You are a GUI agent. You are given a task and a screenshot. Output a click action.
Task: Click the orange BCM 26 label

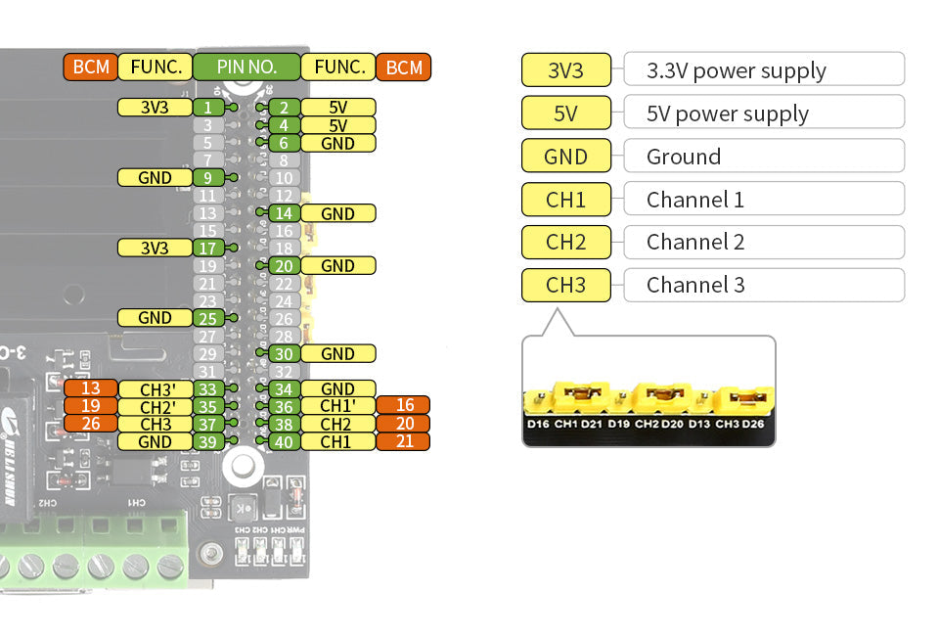90,424
